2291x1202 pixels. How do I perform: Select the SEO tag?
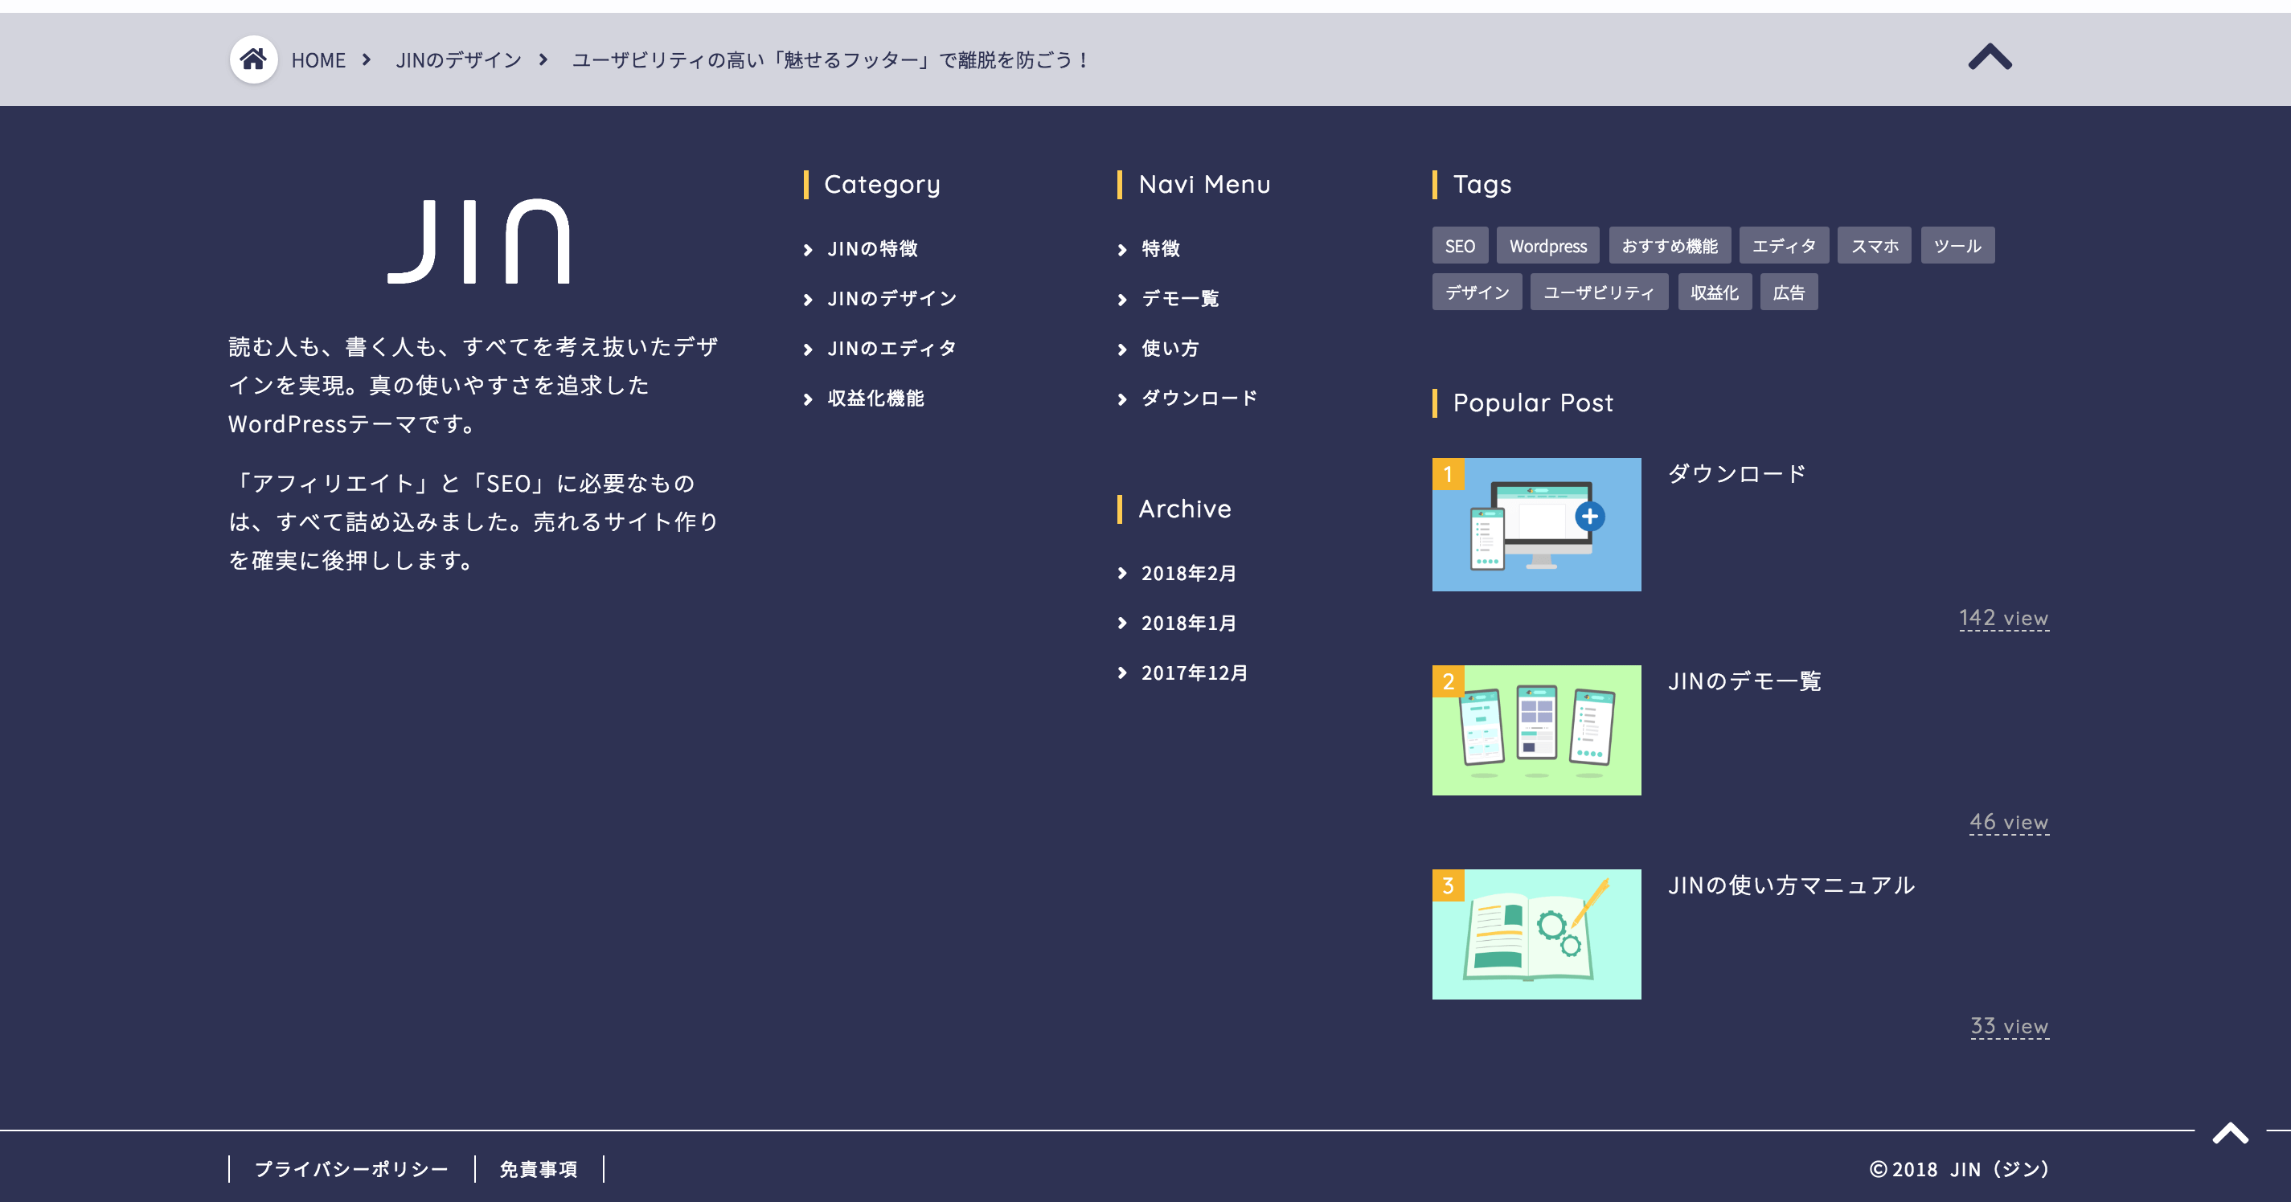coord(1460,245)
